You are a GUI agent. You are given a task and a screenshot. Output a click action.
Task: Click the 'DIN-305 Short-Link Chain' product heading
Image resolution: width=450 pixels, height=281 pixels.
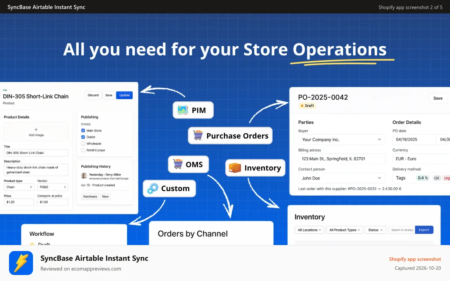click(x=36, y=96)
